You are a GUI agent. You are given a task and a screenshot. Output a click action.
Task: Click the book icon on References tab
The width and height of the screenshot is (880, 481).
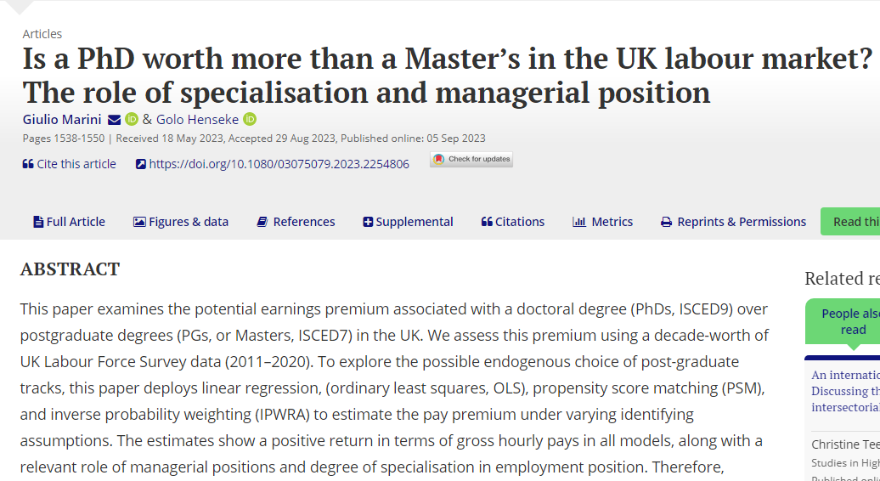click(262, 222)
